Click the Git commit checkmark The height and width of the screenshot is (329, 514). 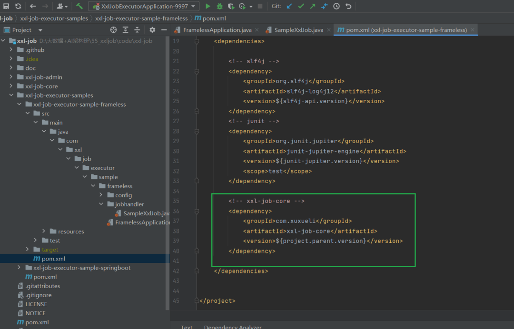point(301,6)
